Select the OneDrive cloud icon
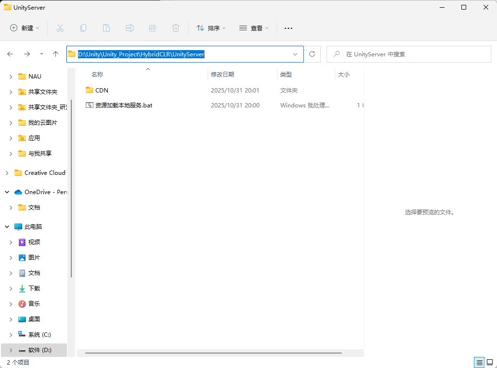Screen dimensions: 497x368 [18, 192]
